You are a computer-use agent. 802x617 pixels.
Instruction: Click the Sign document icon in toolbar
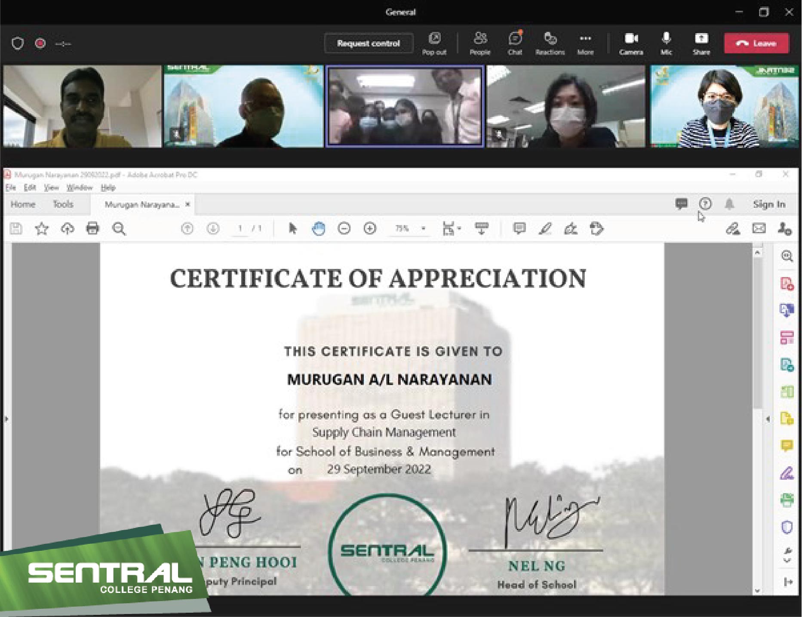[x=571, y=228]
